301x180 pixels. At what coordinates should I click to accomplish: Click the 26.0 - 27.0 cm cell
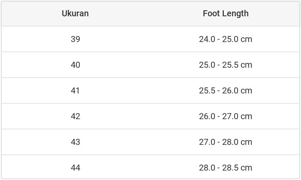226,116
